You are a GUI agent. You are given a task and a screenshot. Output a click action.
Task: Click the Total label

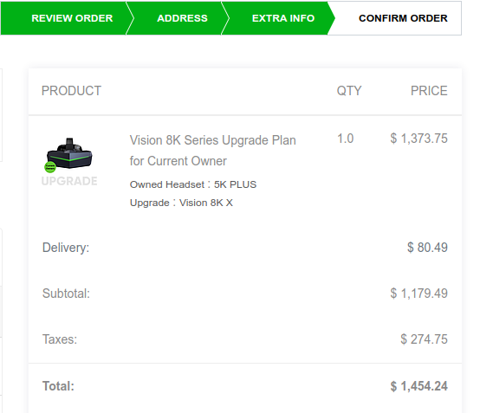58,386
